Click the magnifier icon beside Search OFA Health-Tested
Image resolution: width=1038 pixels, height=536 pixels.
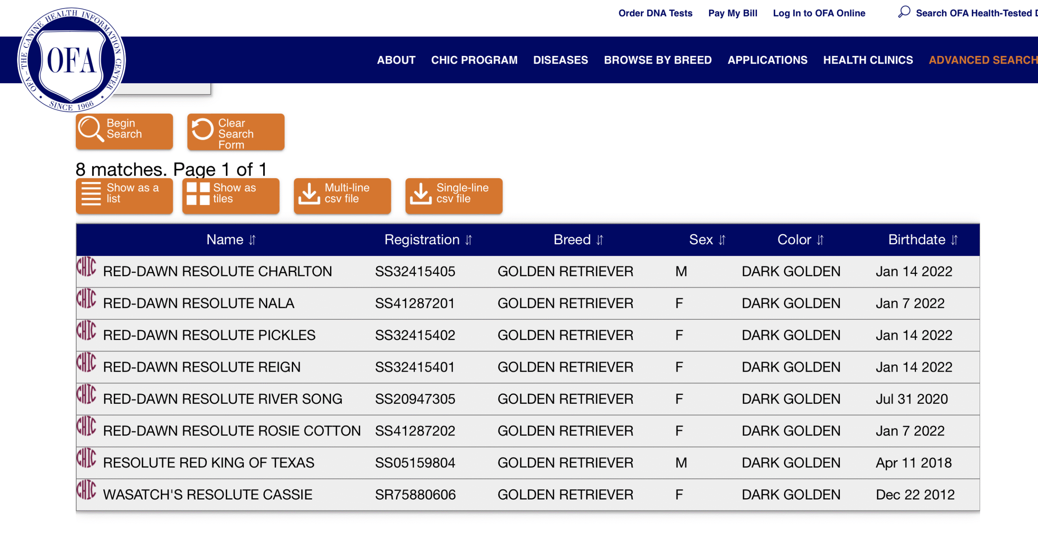coord(904,12)
